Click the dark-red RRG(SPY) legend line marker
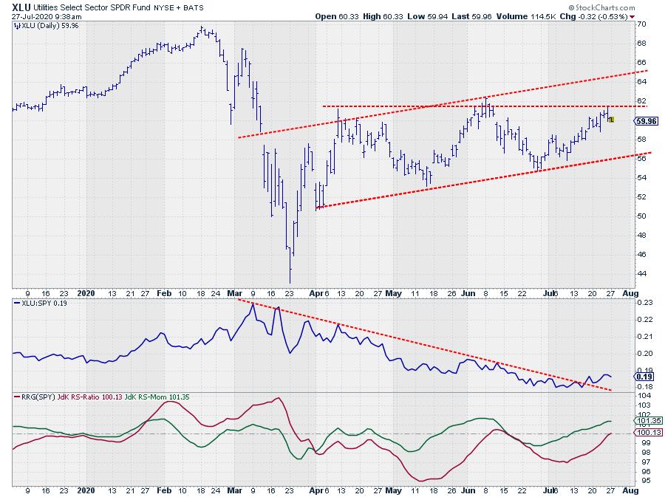The height and width of the screenshot is (497, 665). pos(18,398)
